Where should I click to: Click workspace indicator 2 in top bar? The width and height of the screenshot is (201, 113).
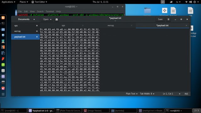coord(163,2)
